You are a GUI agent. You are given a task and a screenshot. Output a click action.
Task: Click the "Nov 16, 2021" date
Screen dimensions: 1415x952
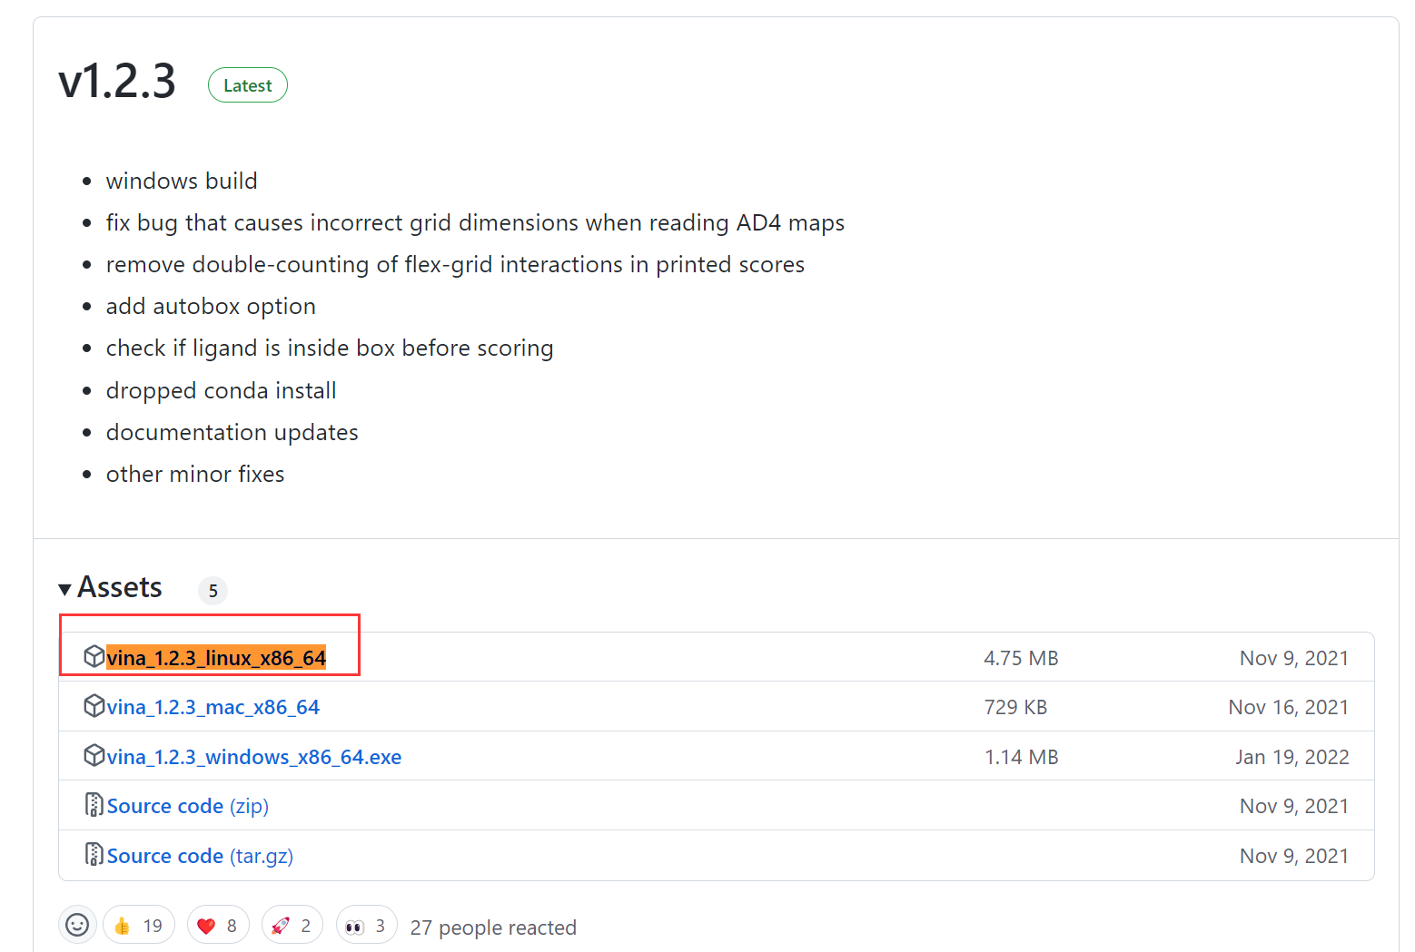coord(1289,707)
